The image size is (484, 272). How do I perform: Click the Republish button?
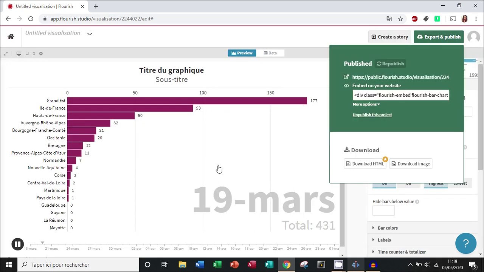pos(390,64)
